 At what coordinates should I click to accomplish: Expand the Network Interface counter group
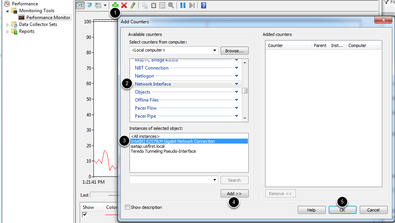coord(236,84)
